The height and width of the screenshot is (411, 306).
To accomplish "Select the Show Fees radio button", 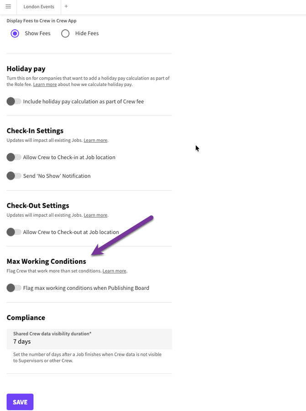I will (x=15, y=33).
